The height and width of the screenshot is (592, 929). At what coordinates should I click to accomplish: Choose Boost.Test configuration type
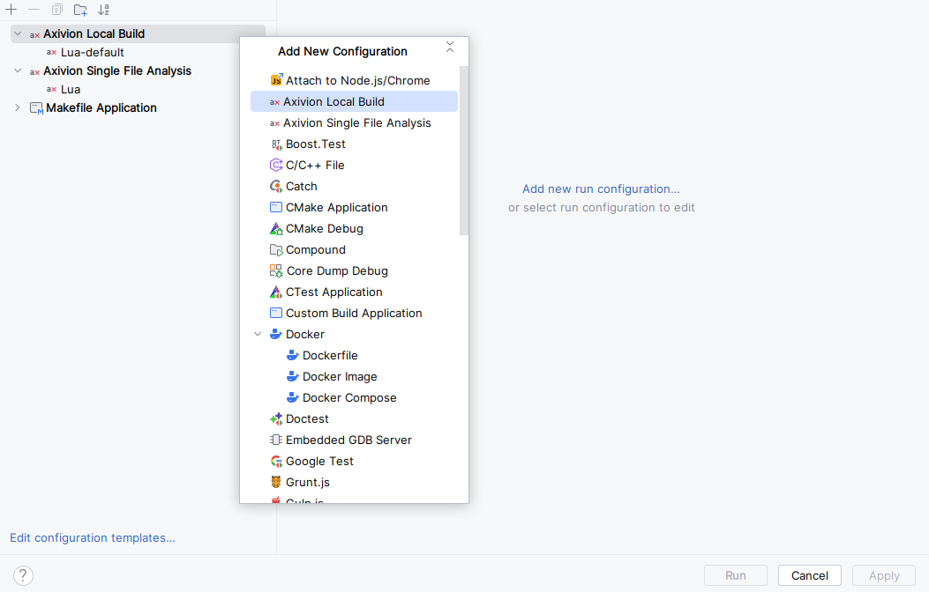pos(355,144)
